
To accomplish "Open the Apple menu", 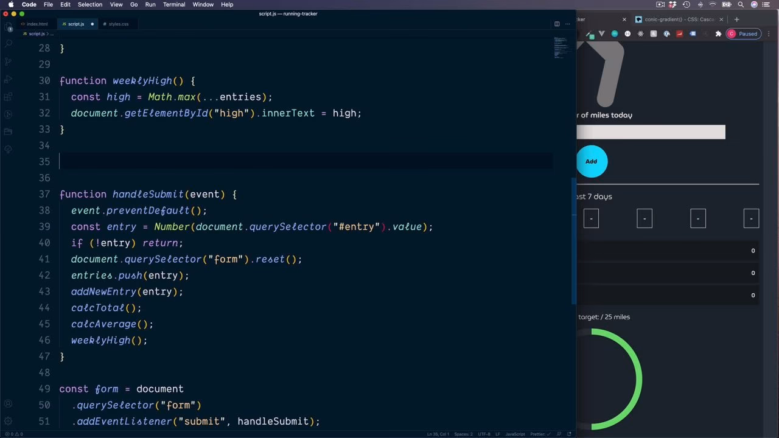I will point(10,4).
